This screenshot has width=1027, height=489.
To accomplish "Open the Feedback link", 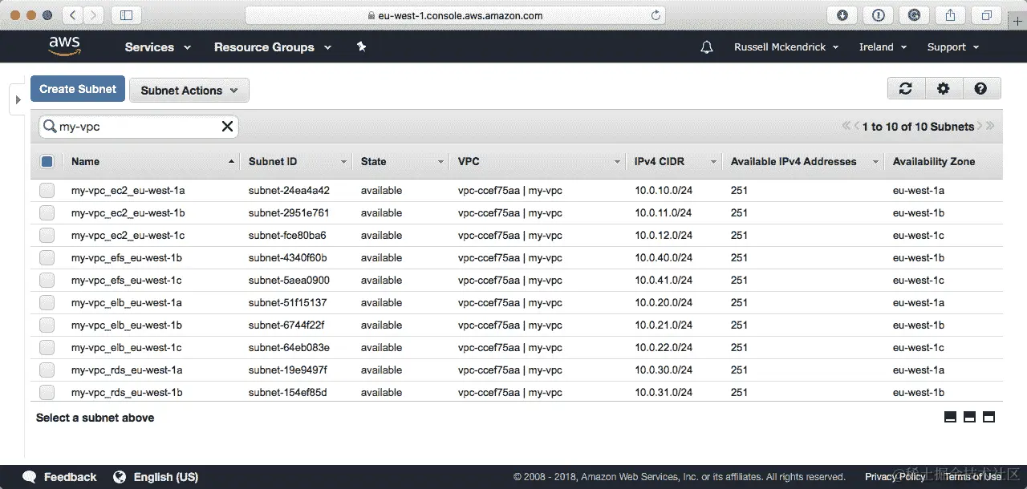I will (70, 477).
